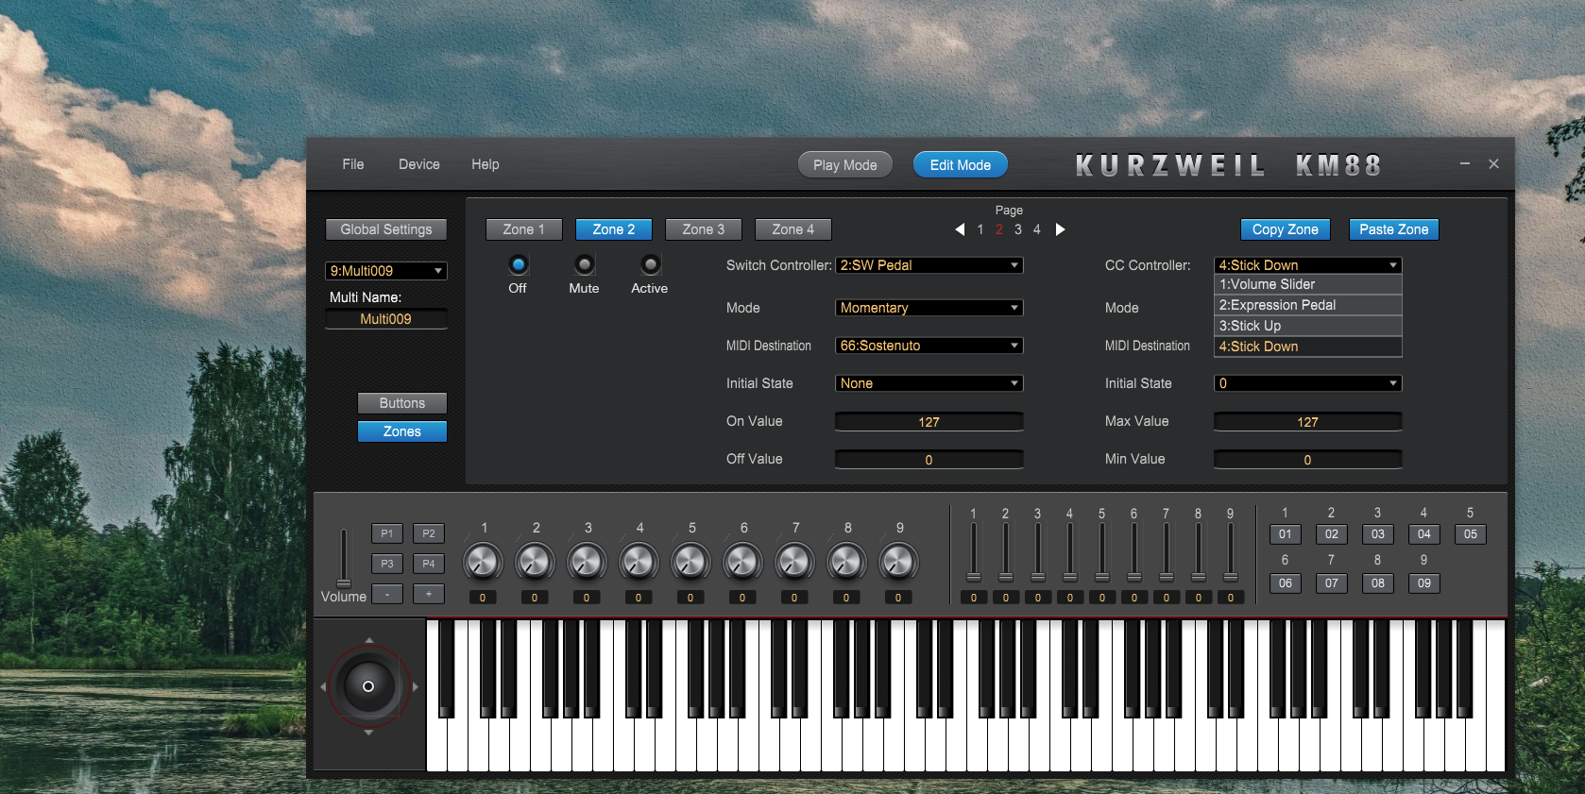Choose 2:Expression Pedal from CC list

coord(1308,305)
